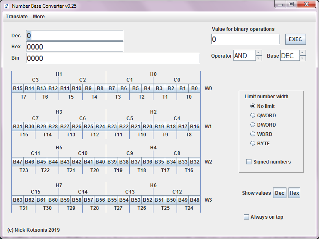Toggle bit B31 in word W1

tap(17, 126)
